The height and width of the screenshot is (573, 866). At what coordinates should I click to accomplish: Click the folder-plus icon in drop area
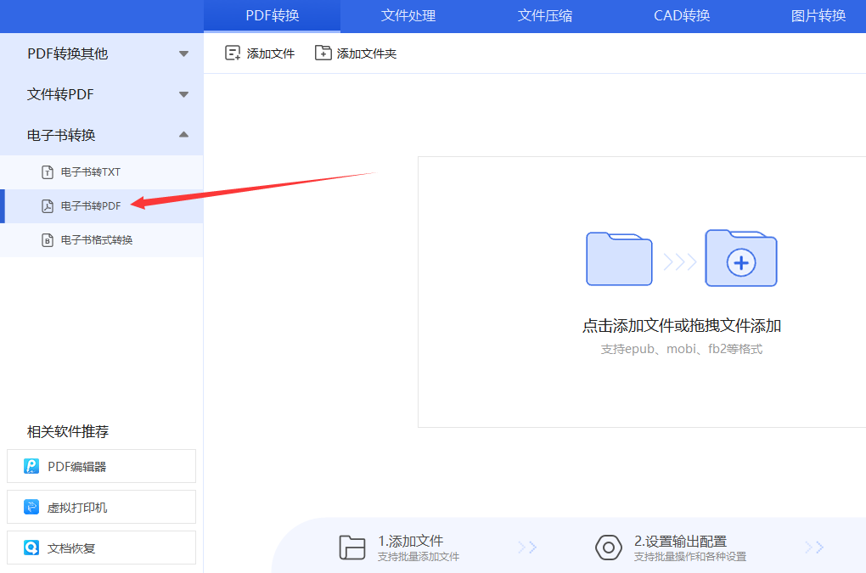point(740,259)
